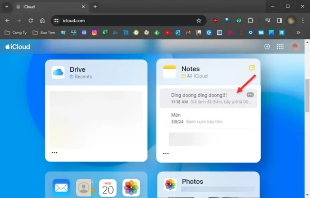Click the uBlock Origin extension icon
Image resolution: width=310 pixels, height=198 pixels.
point(215,20)
